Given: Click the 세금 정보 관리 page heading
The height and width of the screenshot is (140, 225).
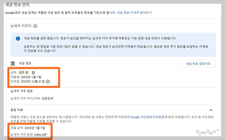Looking at the screenshot, I should [17, 5].
